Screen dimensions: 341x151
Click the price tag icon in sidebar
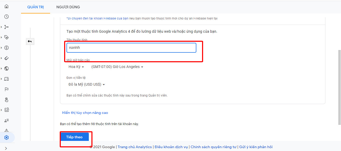[6, 37]
